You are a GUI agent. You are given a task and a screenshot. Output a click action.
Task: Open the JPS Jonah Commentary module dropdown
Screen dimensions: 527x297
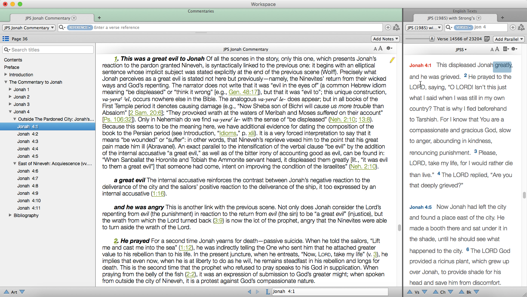pos(29,28)
